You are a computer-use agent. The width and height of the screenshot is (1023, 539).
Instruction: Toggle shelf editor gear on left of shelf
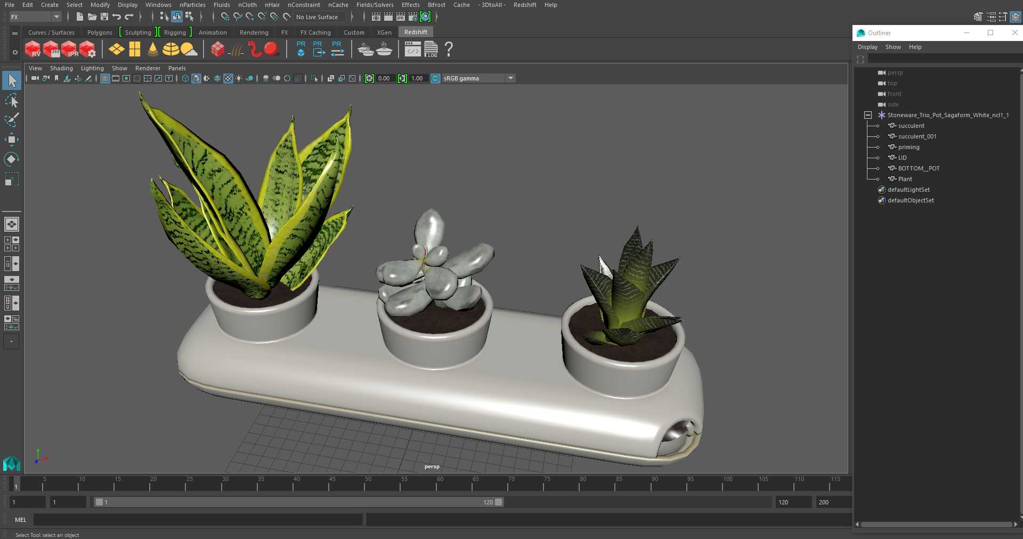point(15,52)
